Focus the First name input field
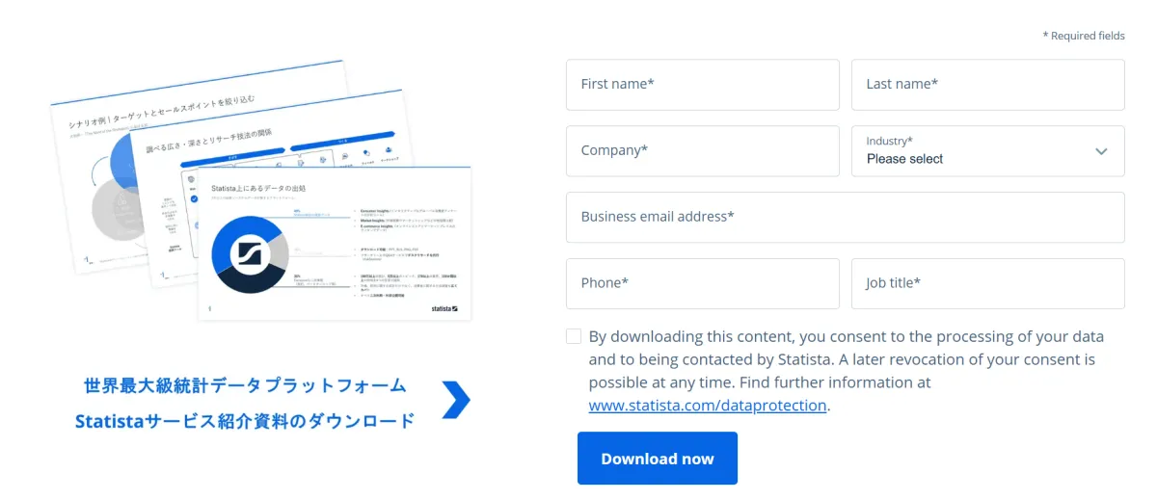Image resolution: width=1157 pixels, height=500 pixels. [702, 85]
